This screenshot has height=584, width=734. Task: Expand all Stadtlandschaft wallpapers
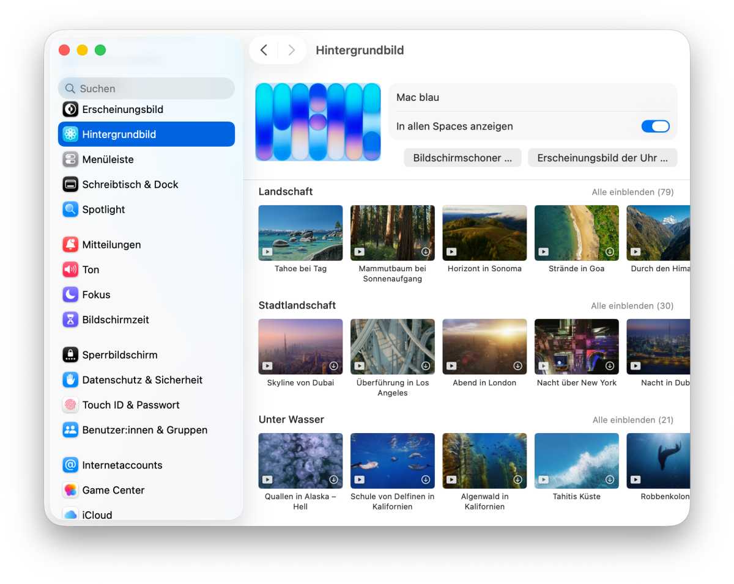click(x=632, y=306)
